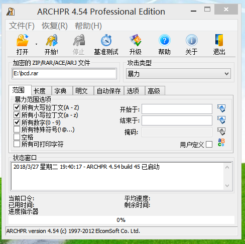245x244 pixels.
Task: Enable 所有可打印字符 checkbox
Action: pos(17,144)
